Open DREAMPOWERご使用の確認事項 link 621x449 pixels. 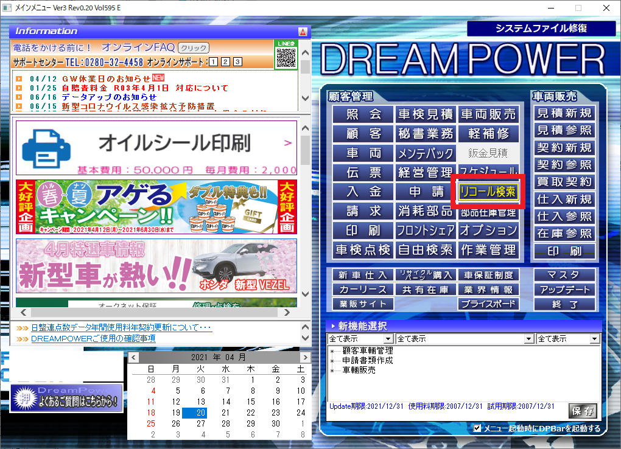coord(93,339)
